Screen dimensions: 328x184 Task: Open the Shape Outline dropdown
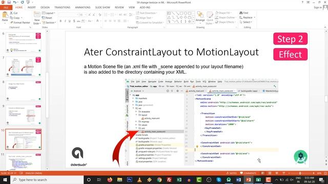[225, 17]
